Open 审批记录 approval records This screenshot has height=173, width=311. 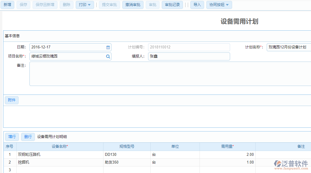pyautogui.click(x=172, y=5)
